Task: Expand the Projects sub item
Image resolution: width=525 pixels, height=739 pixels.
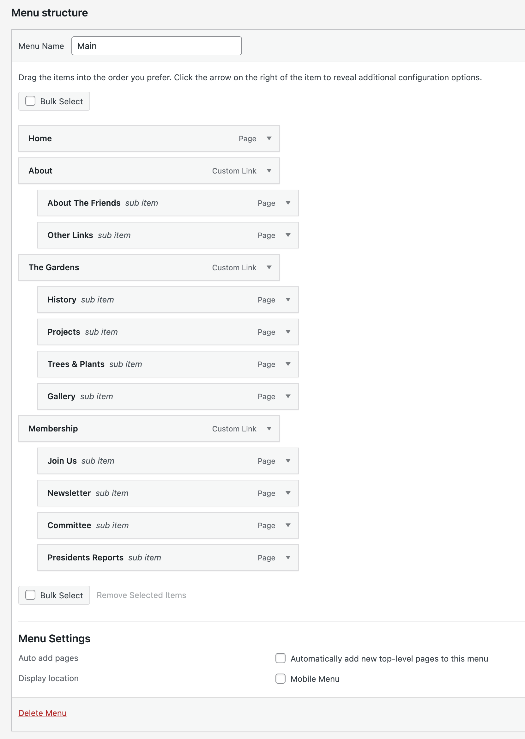Action: [x=288, y=332]
